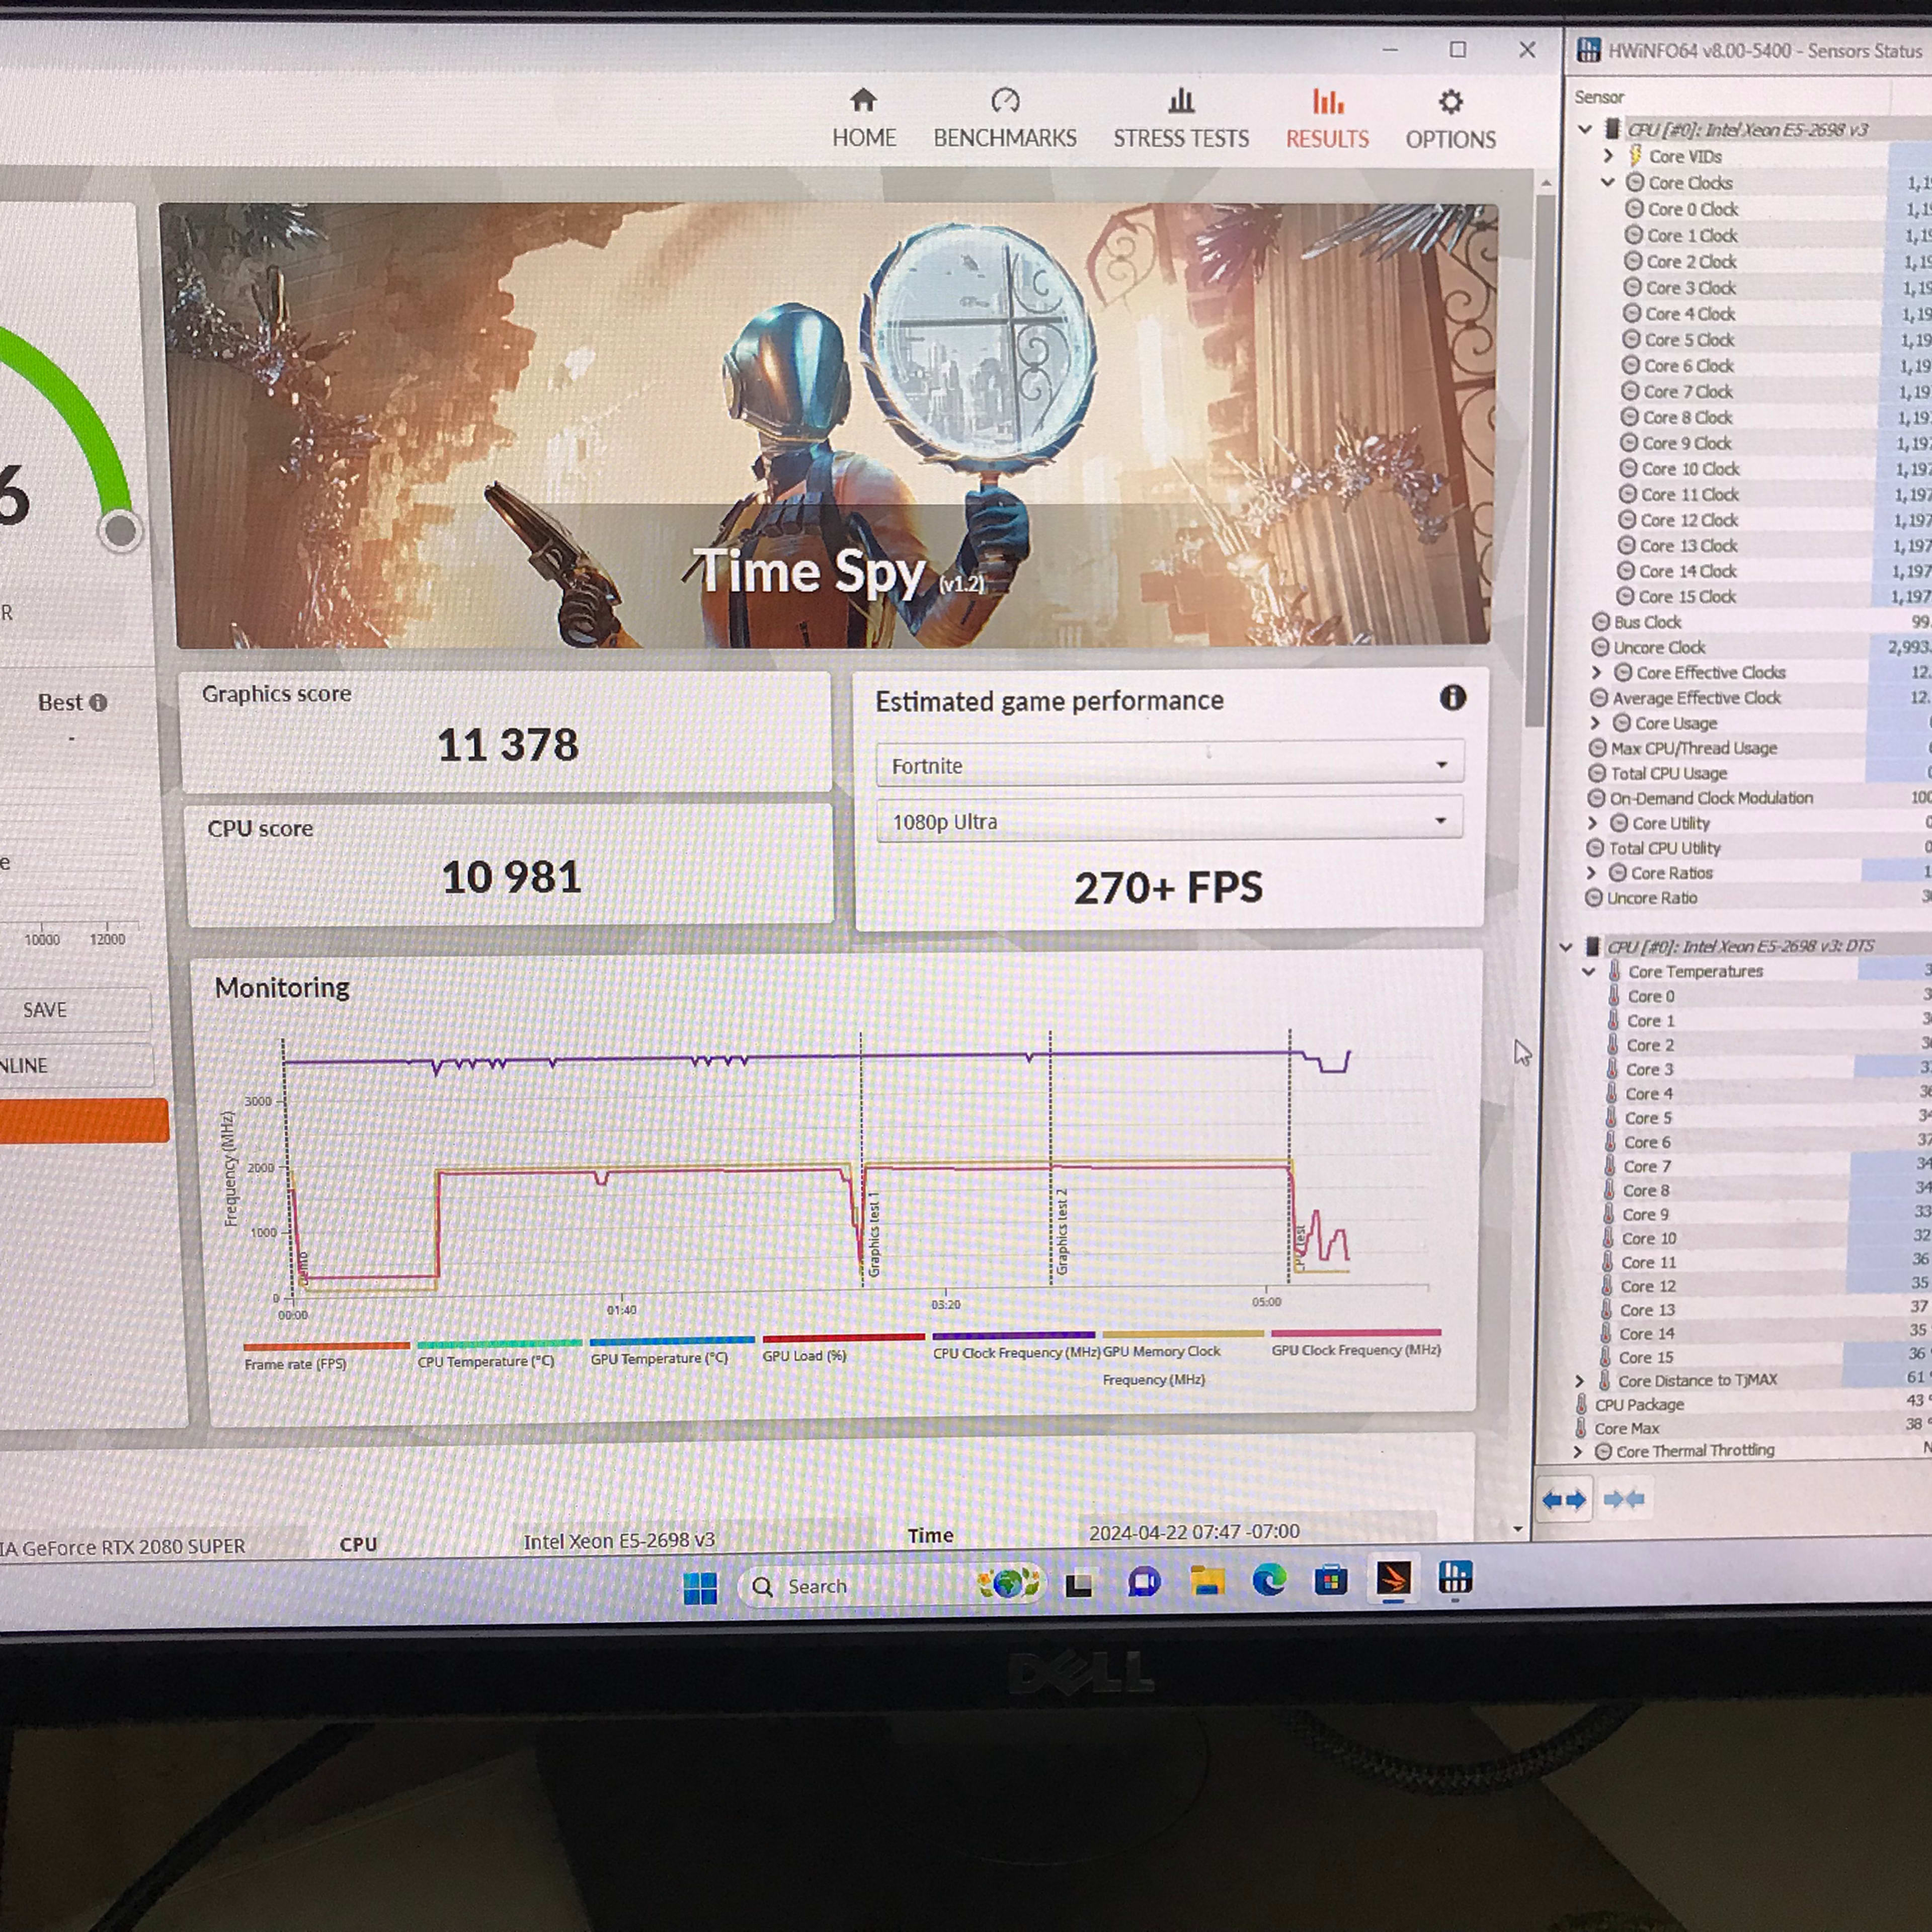
Task: Click the gear icon above OPTIONS
Action: click(x=1451, y=102)
